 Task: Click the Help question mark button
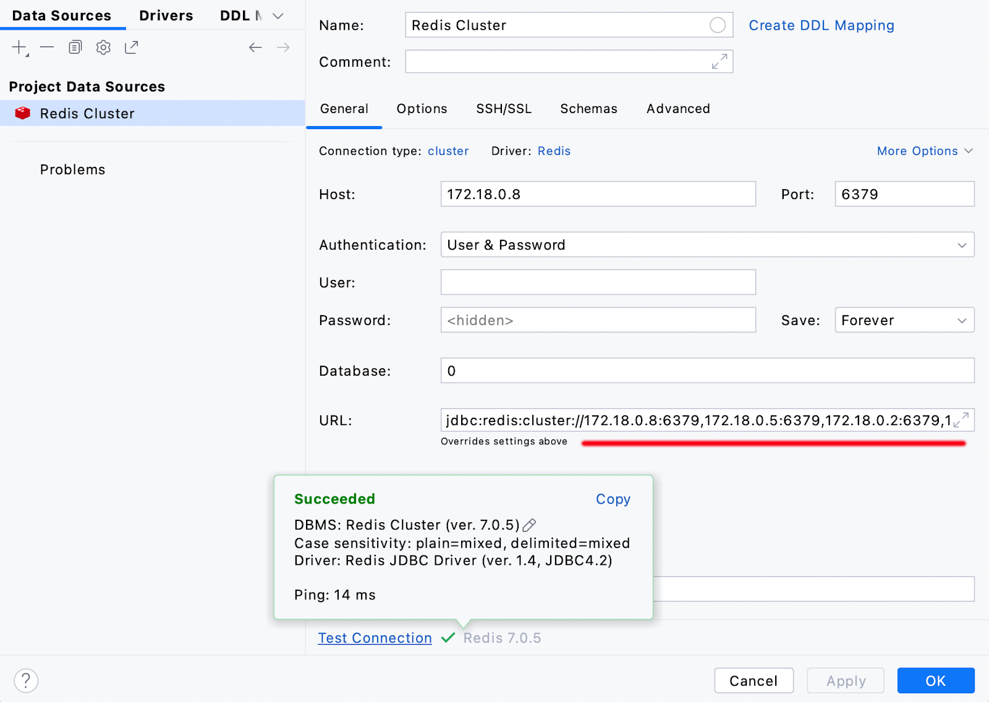pyautogui.click(x=26, y=680)
